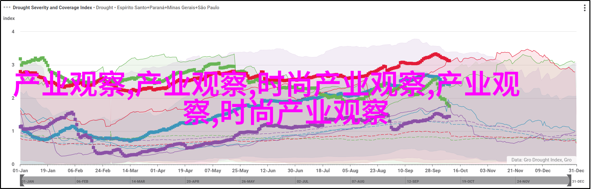This screenshot has width=591, height=189.
Task: Click the '21-Nov' x-axis label
Action: point(515,171)
